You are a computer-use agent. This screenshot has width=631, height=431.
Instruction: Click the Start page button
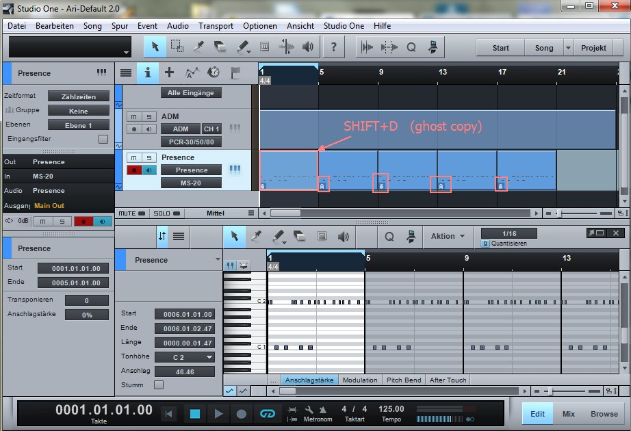point(500,48)
